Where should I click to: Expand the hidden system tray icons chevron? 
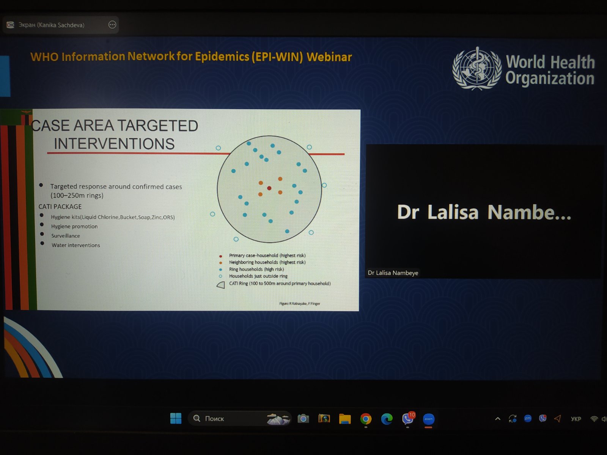click(x=498, y=419)
